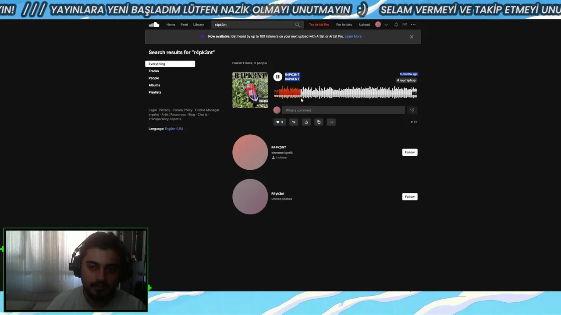Open the Cookie Manager link

(207, 110)
